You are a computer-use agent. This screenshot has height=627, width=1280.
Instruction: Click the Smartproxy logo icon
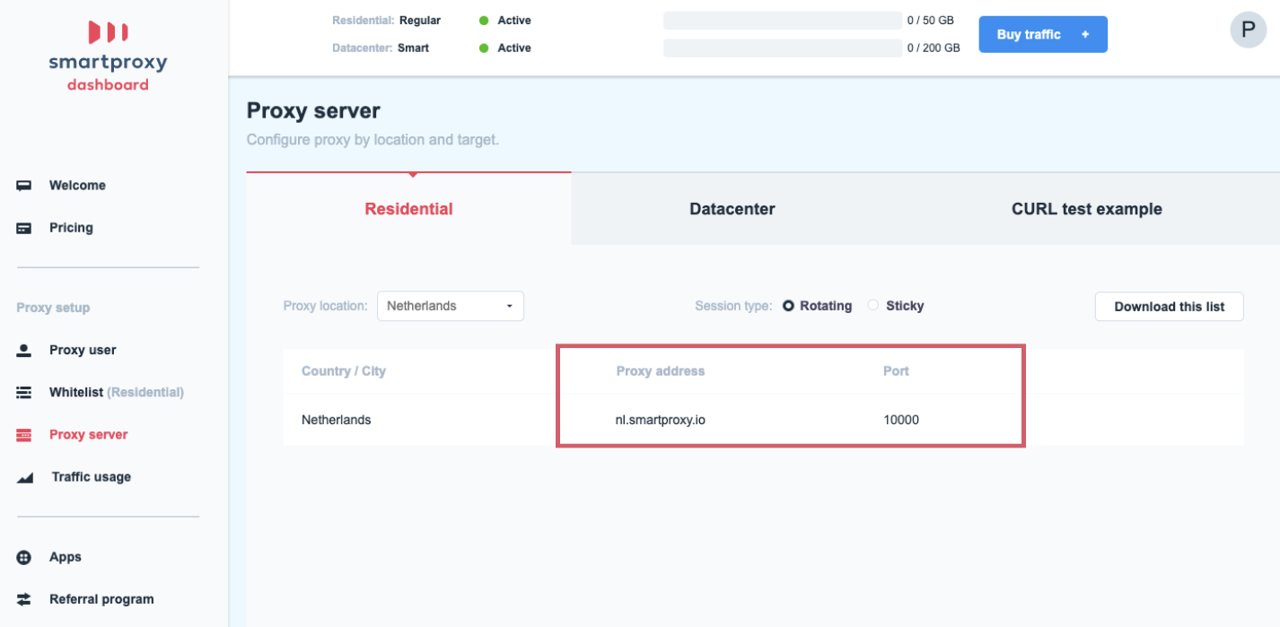pos(108,32)
